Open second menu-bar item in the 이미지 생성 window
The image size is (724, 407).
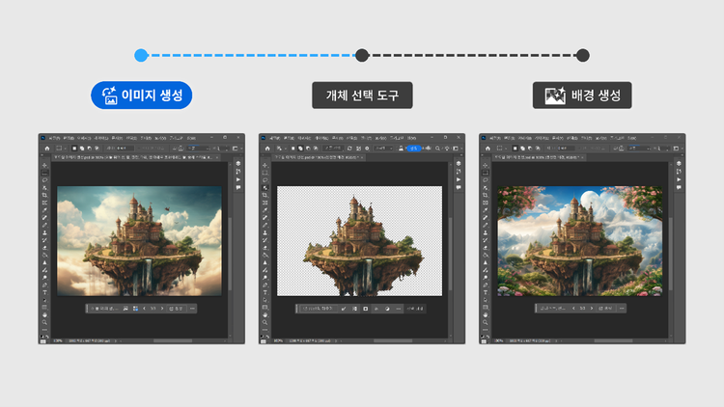69,138
